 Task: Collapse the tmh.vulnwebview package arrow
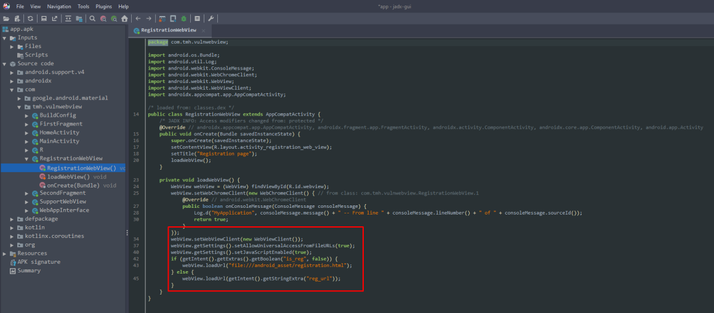(19, 107)
